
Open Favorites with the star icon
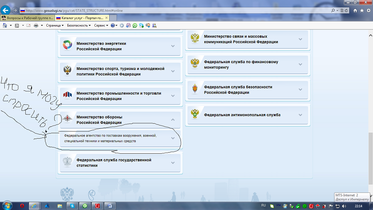coord(362,11)
